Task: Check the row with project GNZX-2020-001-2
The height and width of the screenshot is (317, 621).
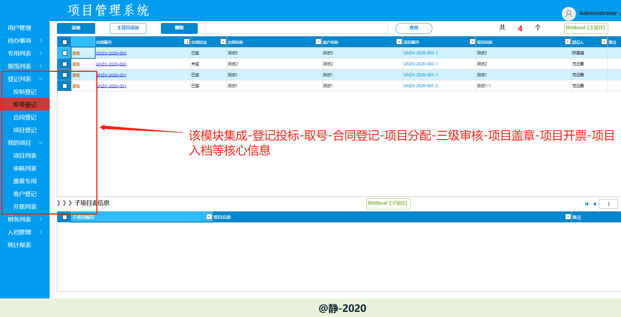Action: click(65, 86)
